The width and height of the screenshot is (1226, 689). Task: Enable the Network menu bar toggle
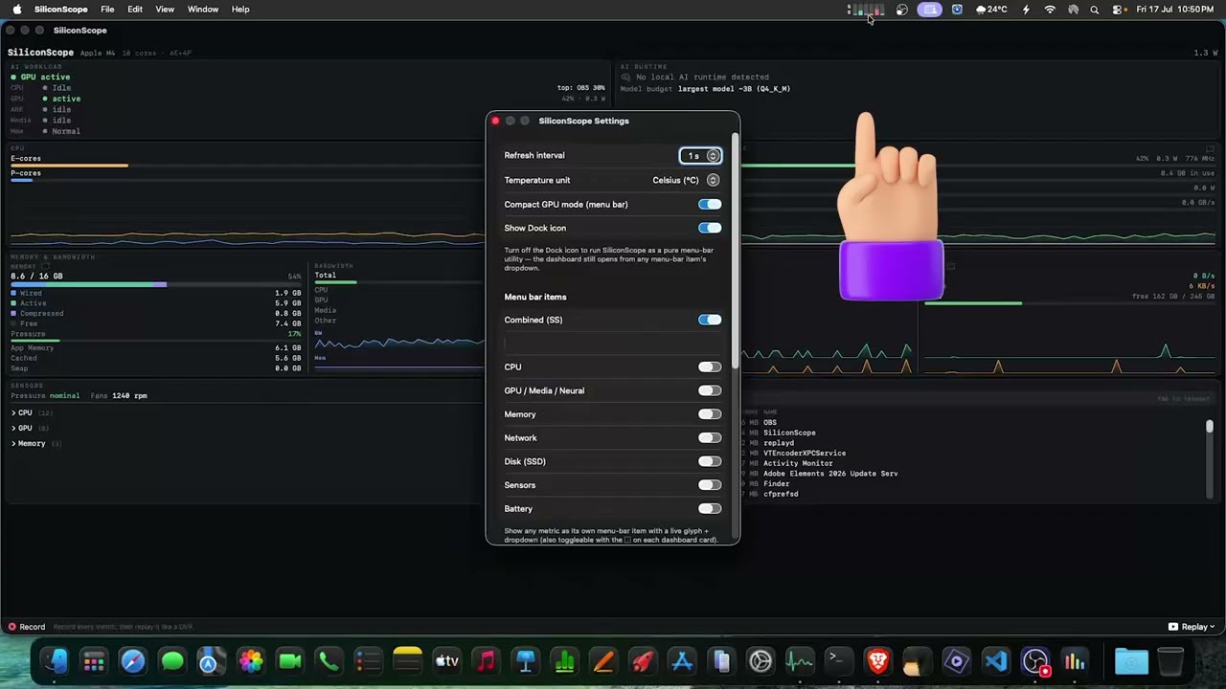click(x=710, y=437)
